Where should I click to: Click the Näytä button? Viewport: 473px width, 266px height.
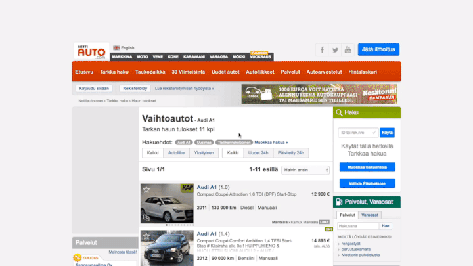387,133
